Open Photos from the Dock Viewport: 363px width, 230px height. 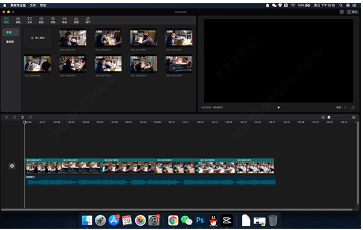pos(141,221)
